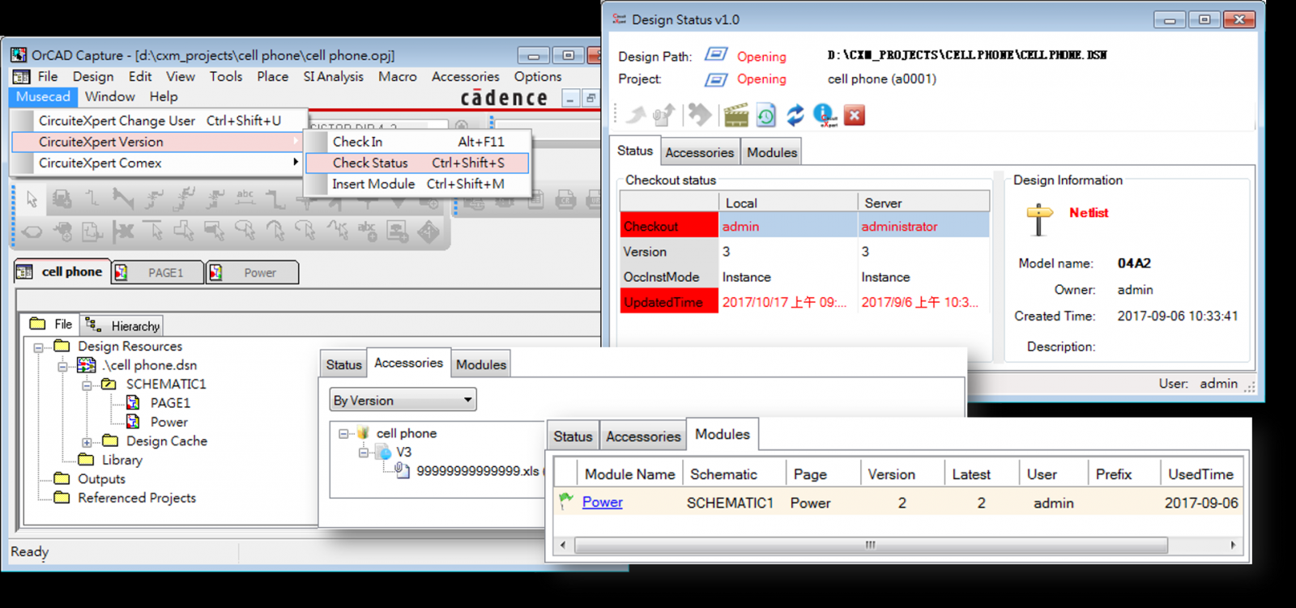The height and width of the screenshot is (608, 1296).
Task: Click the modules table scrollbar left arrow
Action: click(x=564, y=545)
